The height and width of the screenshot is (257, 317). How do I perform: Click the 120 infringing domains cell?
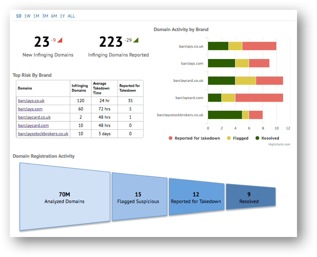click(80, 101)
